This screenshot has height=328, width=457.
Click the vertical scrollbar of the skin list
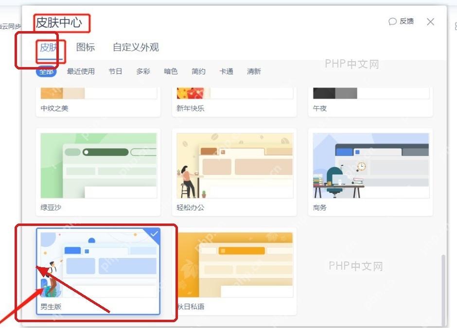click(443, 290)
